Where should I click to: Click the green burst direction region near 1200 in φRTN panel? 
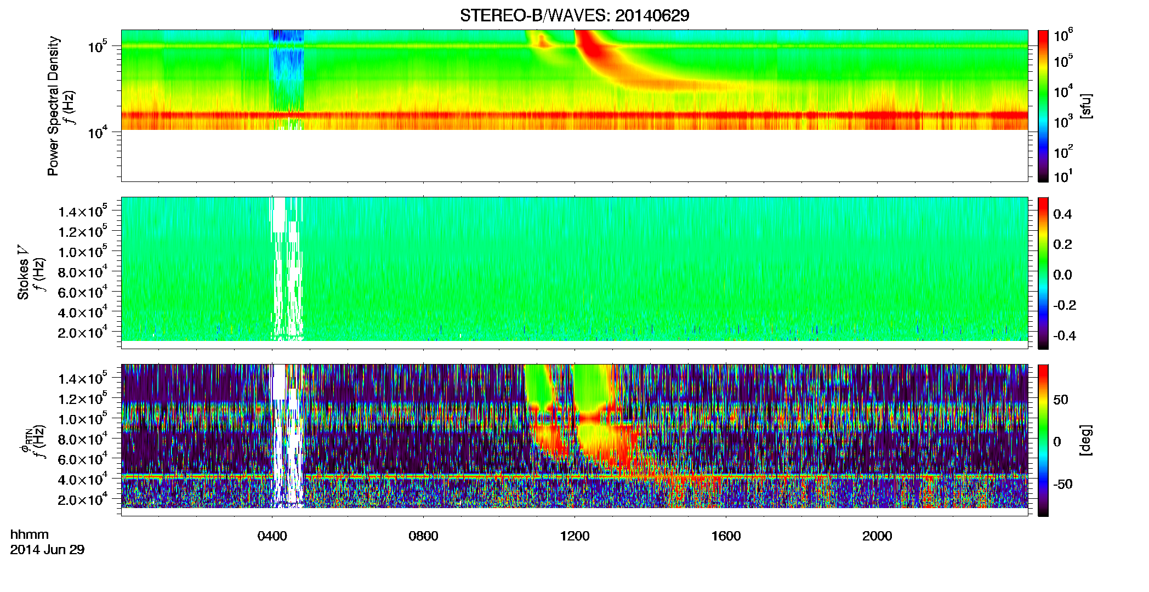point(592,386)
